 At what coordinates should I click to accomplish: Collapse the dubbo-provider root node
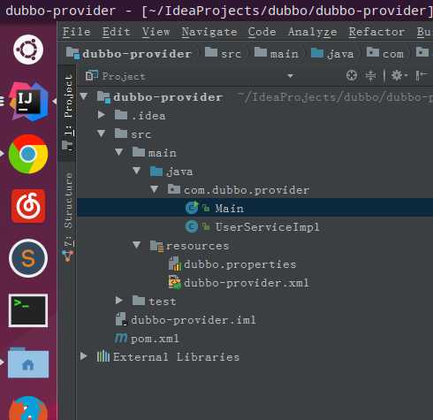(x=84, y=96)
